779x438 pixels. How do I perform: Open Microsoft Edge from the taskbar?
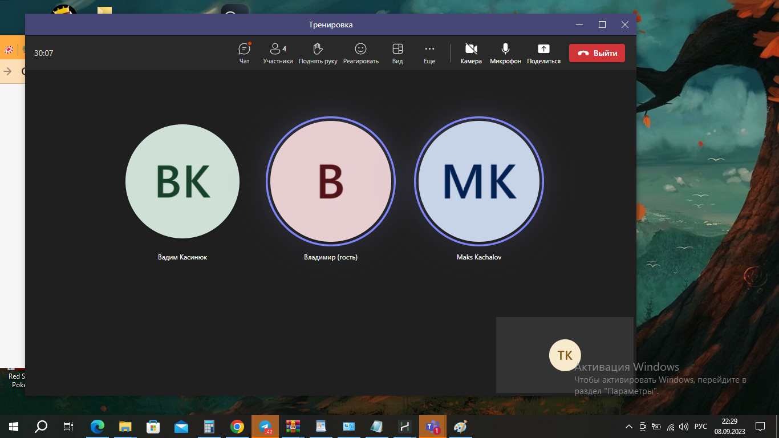[x=98, y=426]
